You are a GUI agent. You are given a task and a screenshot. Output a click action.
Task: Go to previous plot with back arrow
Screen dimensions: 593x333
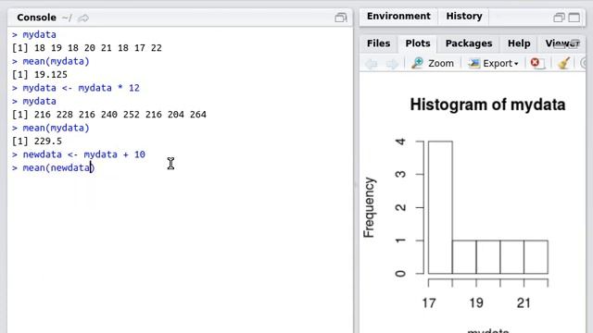[x=371, y=64]
